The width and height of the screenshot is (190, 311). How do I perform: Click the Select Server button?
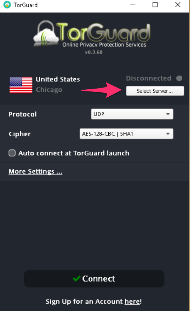pyautogui.click(x=155, y=91)
